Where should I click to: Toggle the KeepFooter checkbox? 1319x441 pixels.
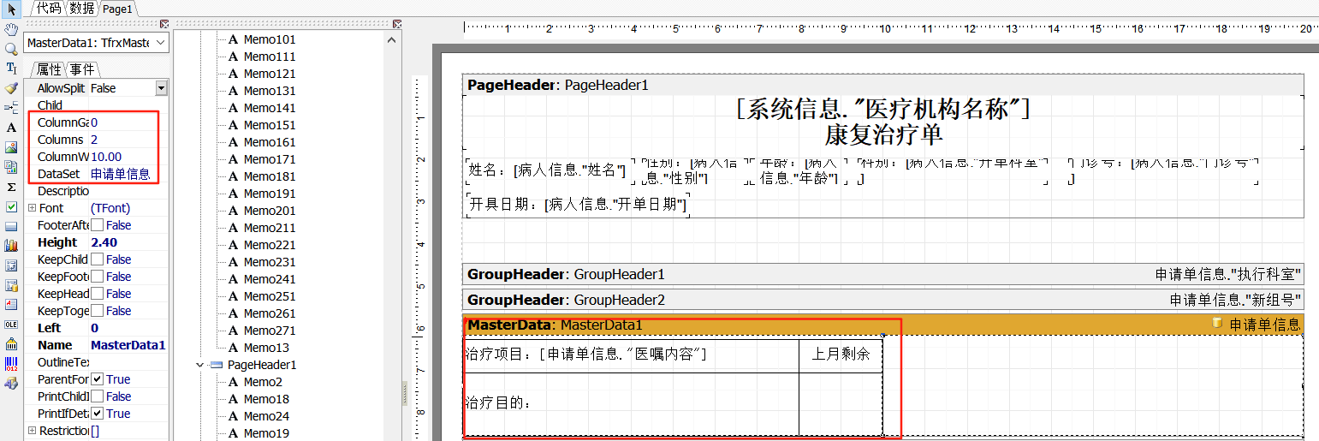(x=98, y=277)
